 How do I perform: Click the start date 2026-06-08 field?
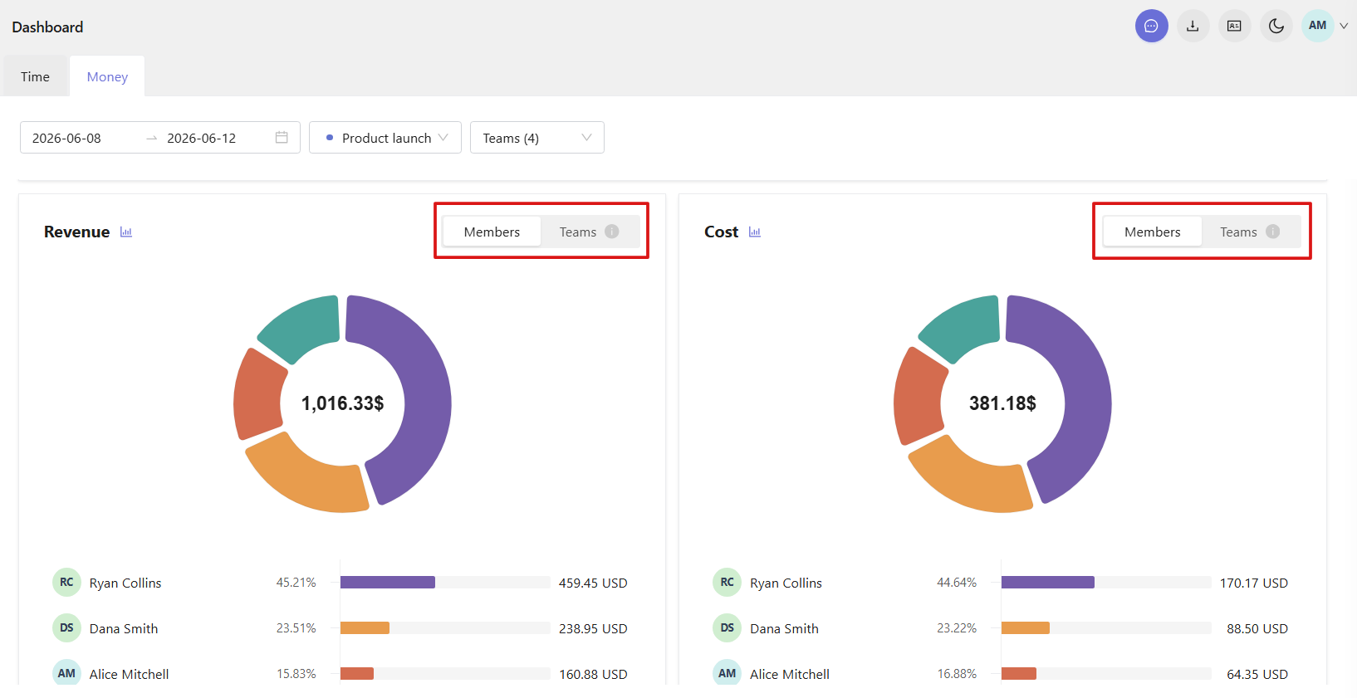tap(79, 138)
